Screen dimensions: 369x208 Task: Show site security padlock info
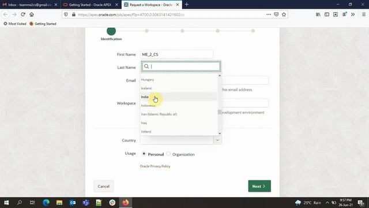tap(74, 14)
